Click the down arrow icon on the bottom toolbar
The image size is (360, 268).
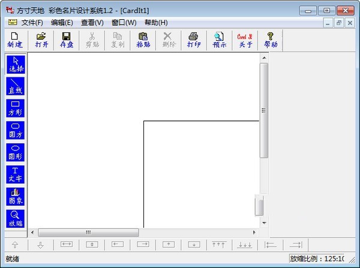[41, 245]
